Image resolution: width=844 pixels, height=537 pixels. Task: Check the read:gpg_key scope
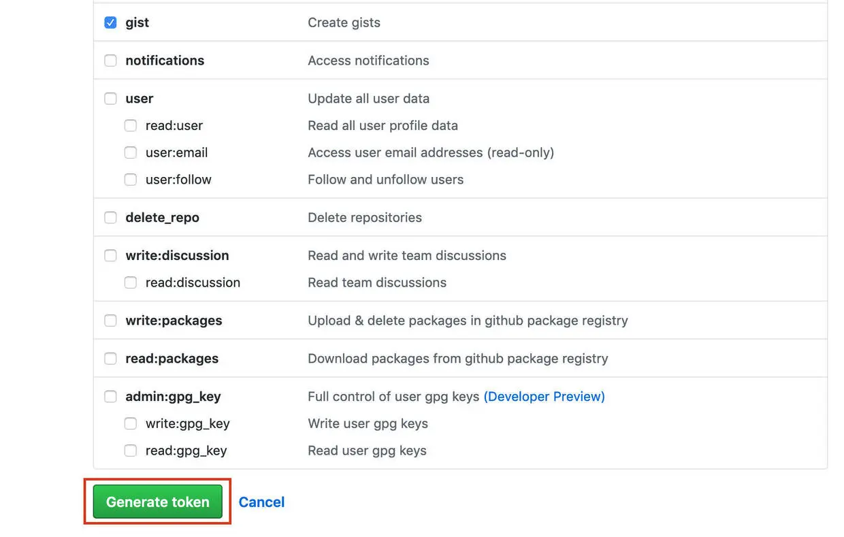[131, 451]
